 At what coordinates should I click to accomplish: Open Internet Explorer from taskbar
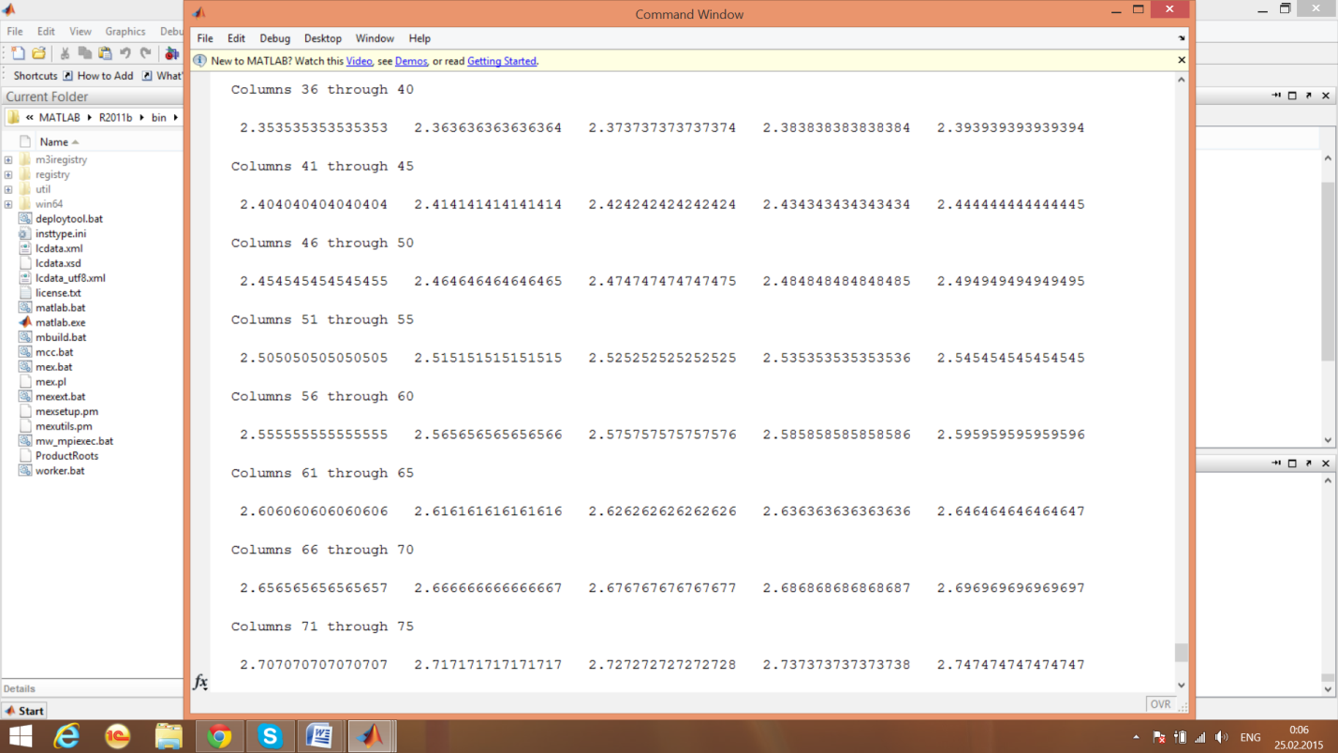click(66, 736)
